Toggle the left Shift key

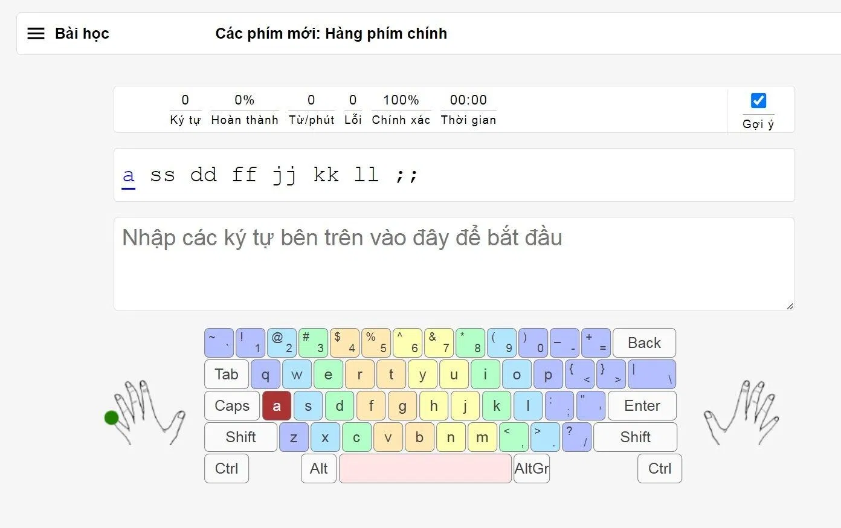[240, 437]
